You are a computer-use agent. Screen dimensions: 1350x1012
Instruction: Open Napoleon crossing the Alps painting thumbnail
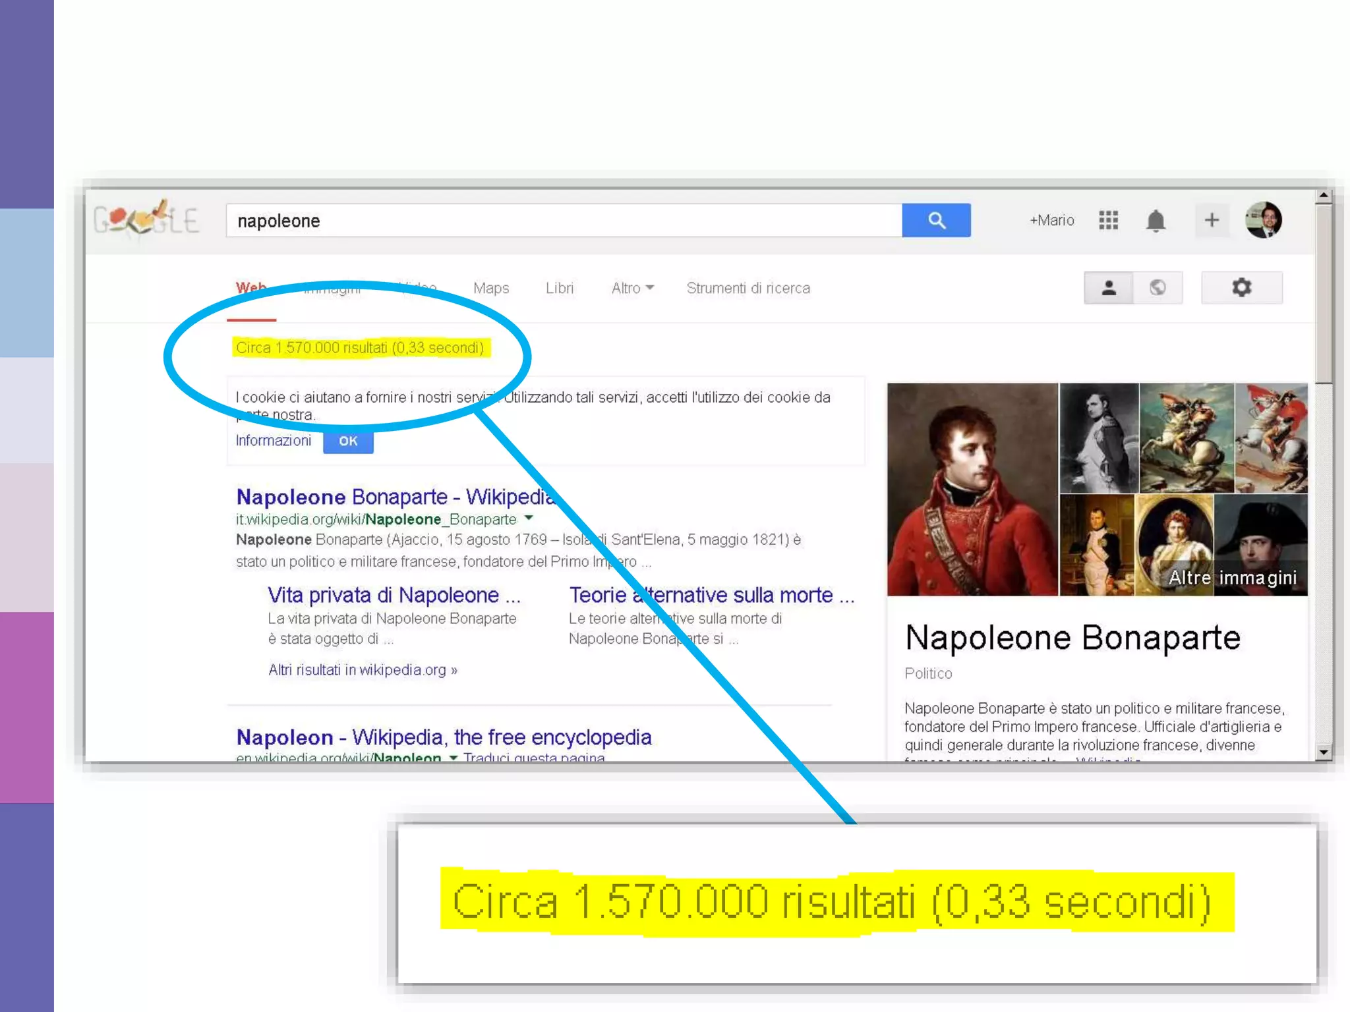[1187, 438]
